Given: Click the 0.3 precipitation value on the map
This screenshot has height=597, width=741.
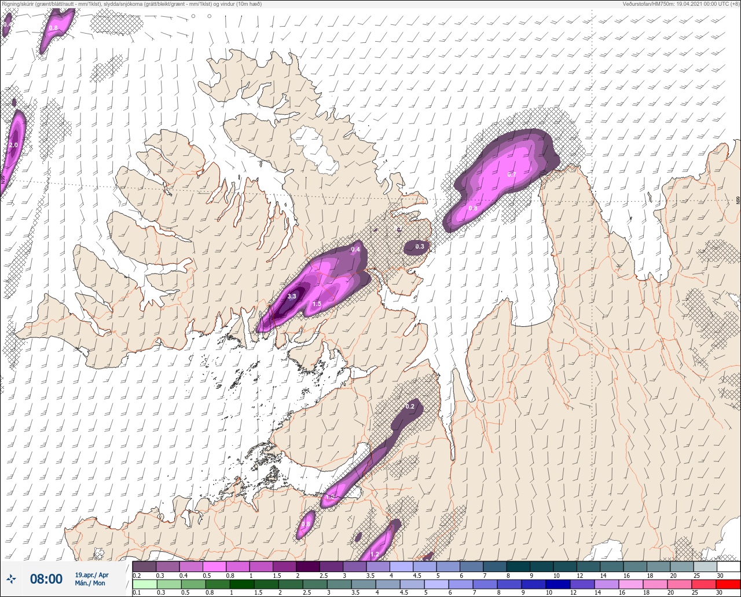Looking at the screenshot, I should point(420,246).
